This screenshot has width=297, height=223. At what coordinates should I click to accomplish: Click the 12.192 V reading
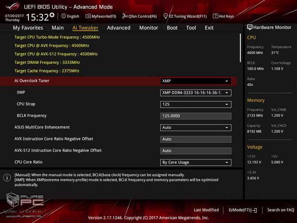254,162
